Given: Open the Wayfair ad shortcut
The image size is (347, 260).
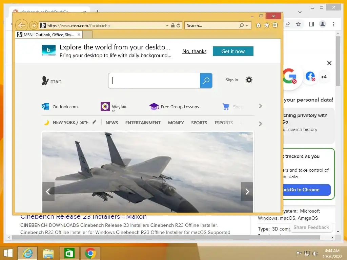Looking at the screenshot, I should point(114,107).
